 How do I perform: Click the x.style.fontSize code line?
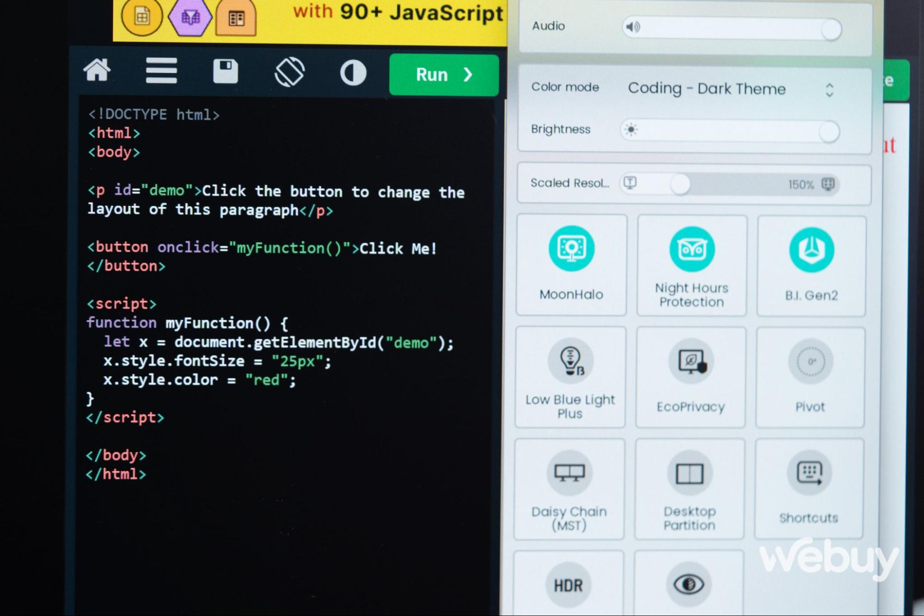pos(217,360)
